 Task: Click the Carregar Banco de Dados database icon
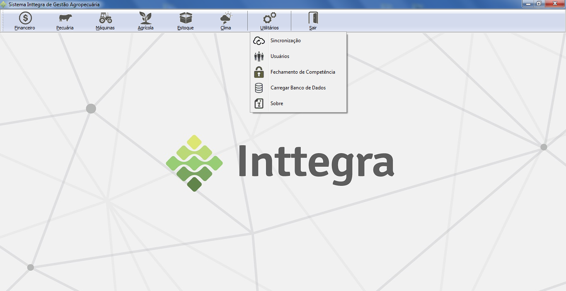click(x=259, y=88)
